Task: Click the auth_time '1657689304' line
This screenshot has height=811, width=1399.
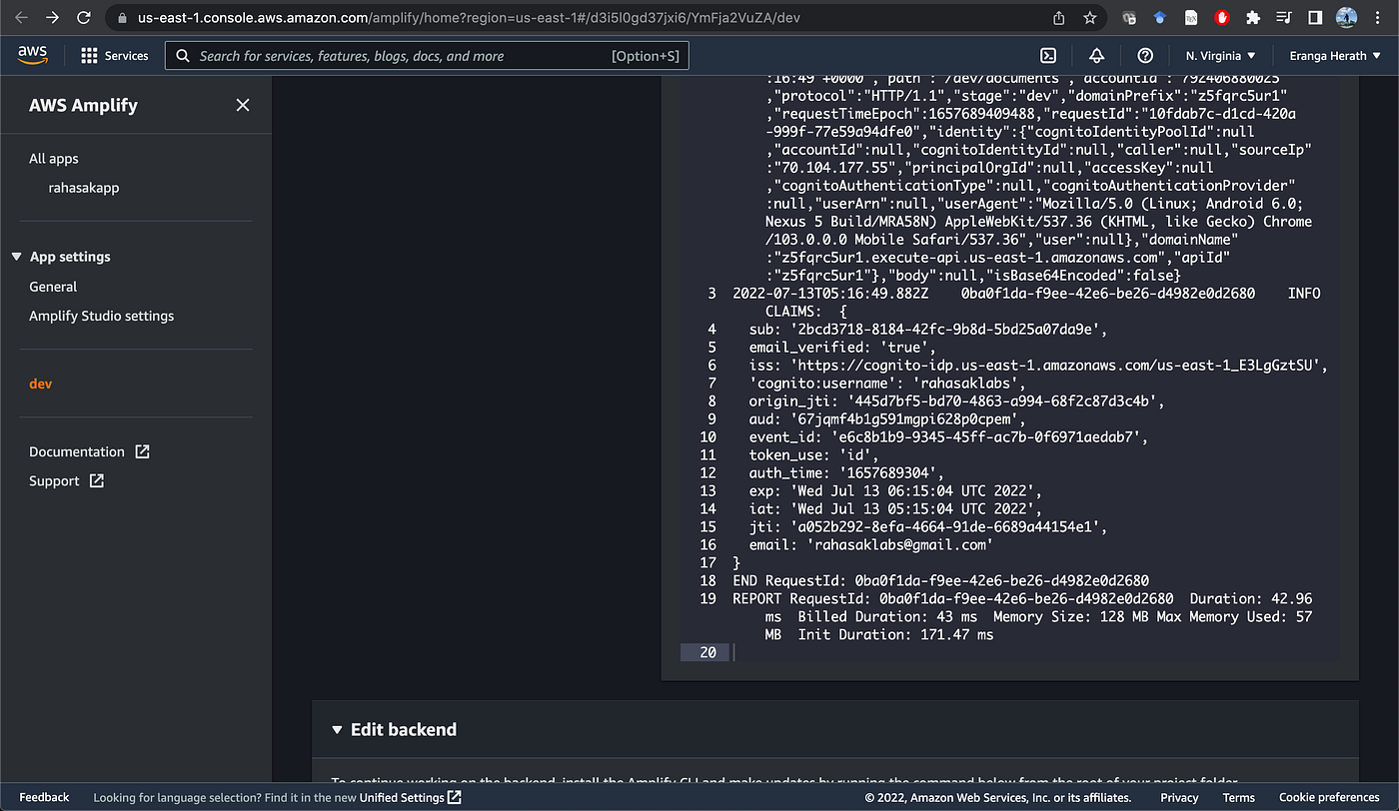Action: [846, 472]
